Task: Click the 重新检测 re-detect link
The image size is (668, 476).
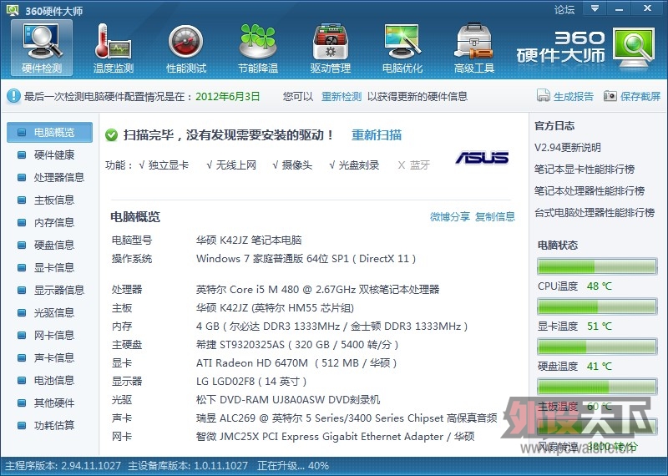Action: pos(342,96)
